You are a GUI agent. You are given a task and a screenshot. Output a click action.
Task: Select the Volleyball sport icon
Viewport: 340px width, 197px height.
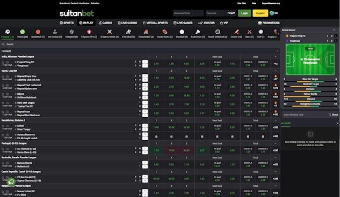click(x=71, y=32)
